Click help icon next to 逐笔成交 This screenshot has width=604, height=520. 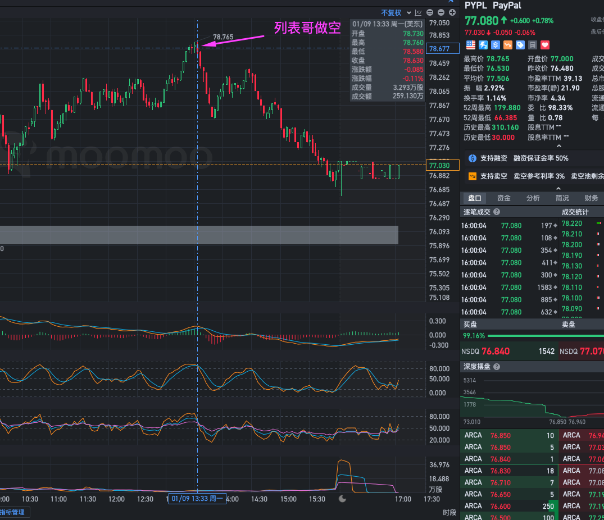tap(497, 212)
